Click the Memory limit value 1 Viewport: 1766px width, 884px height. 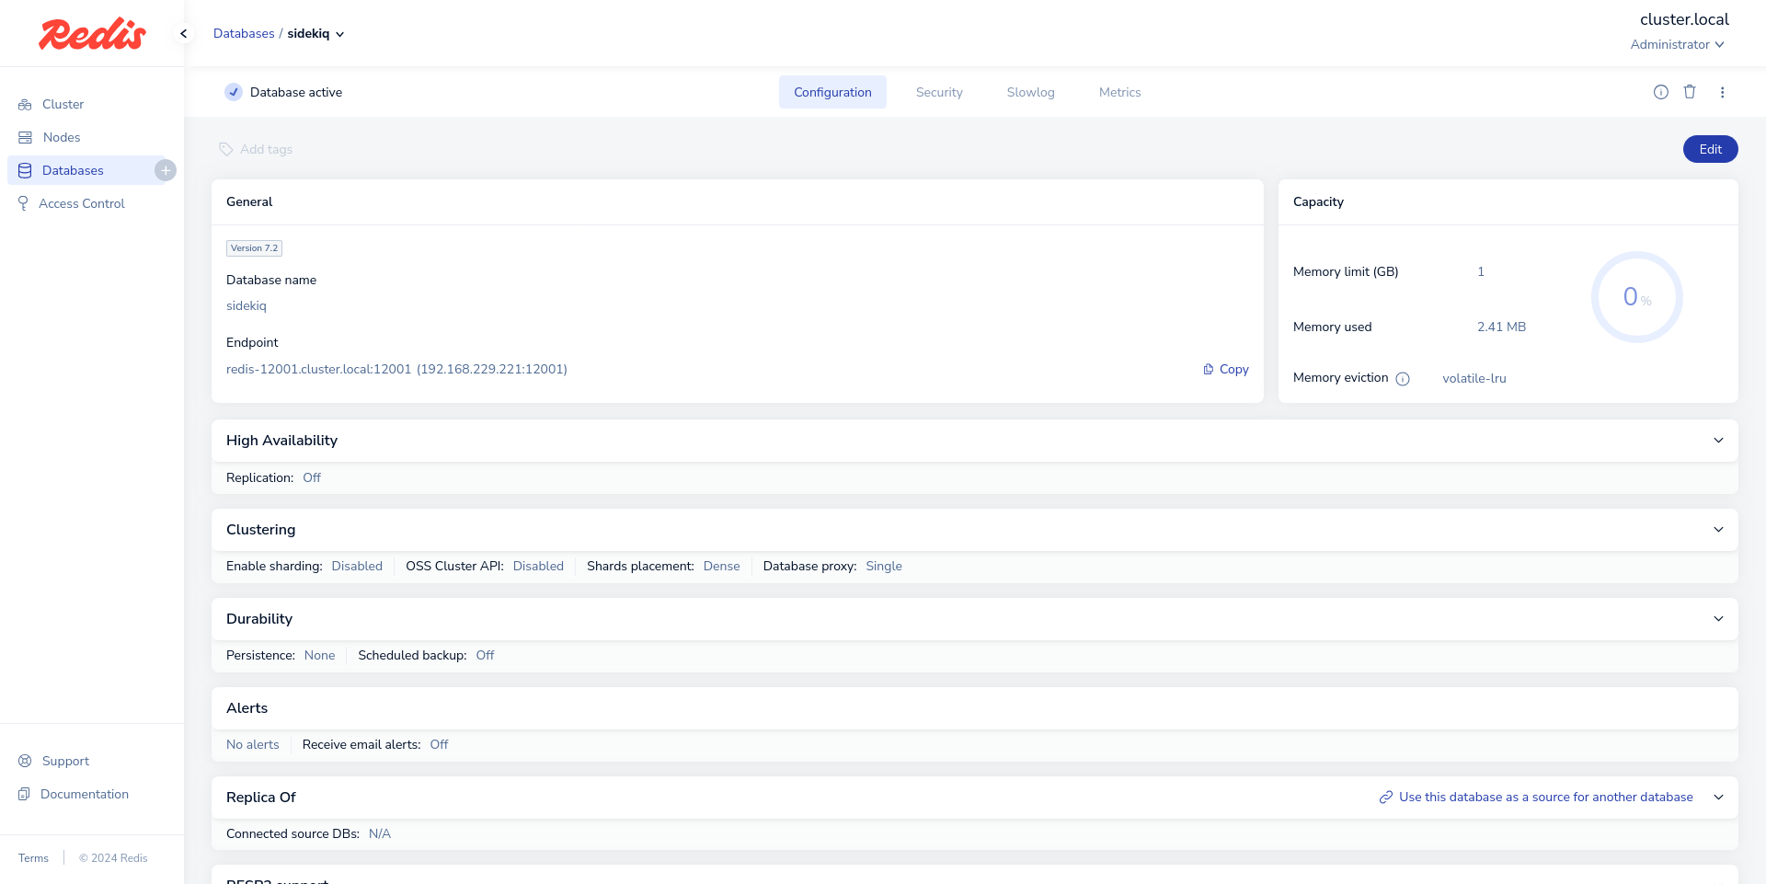point(1481,272)
